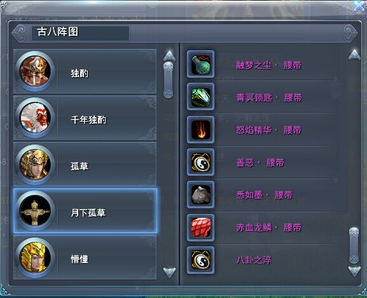The width and height of the screenshot is (367, 298).
Task: Select the green crystal 青冥锁匙 icon
Action: 200,97
